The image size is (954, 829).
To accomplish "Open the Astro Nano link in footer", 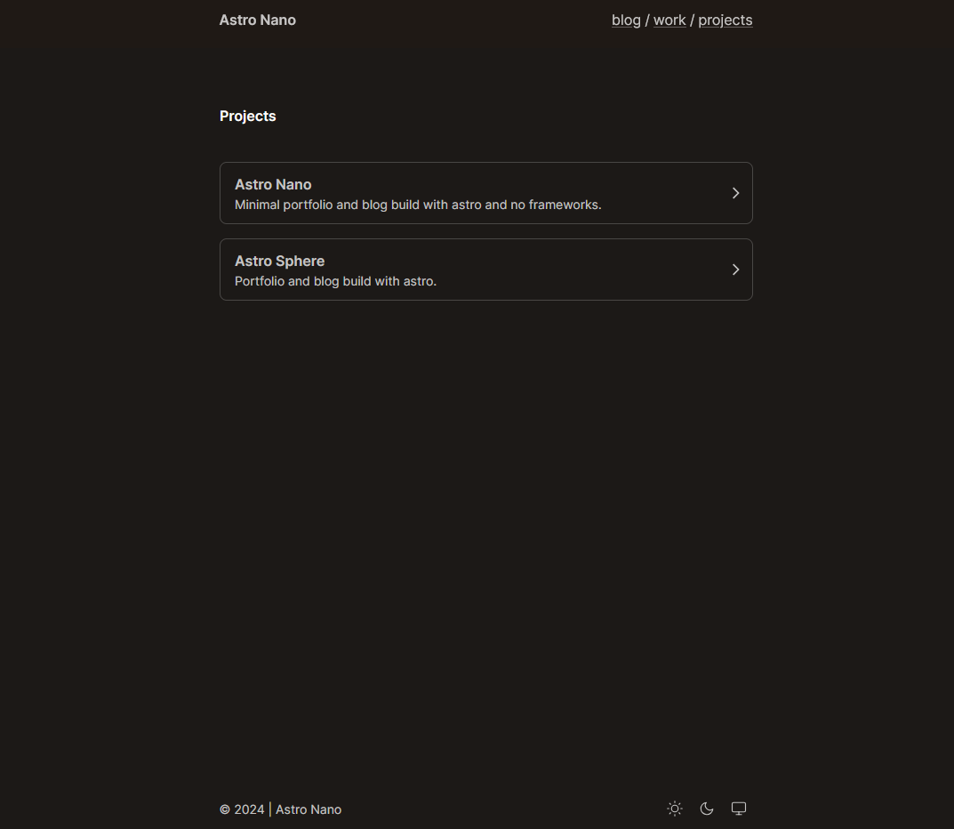I will 309,809.
